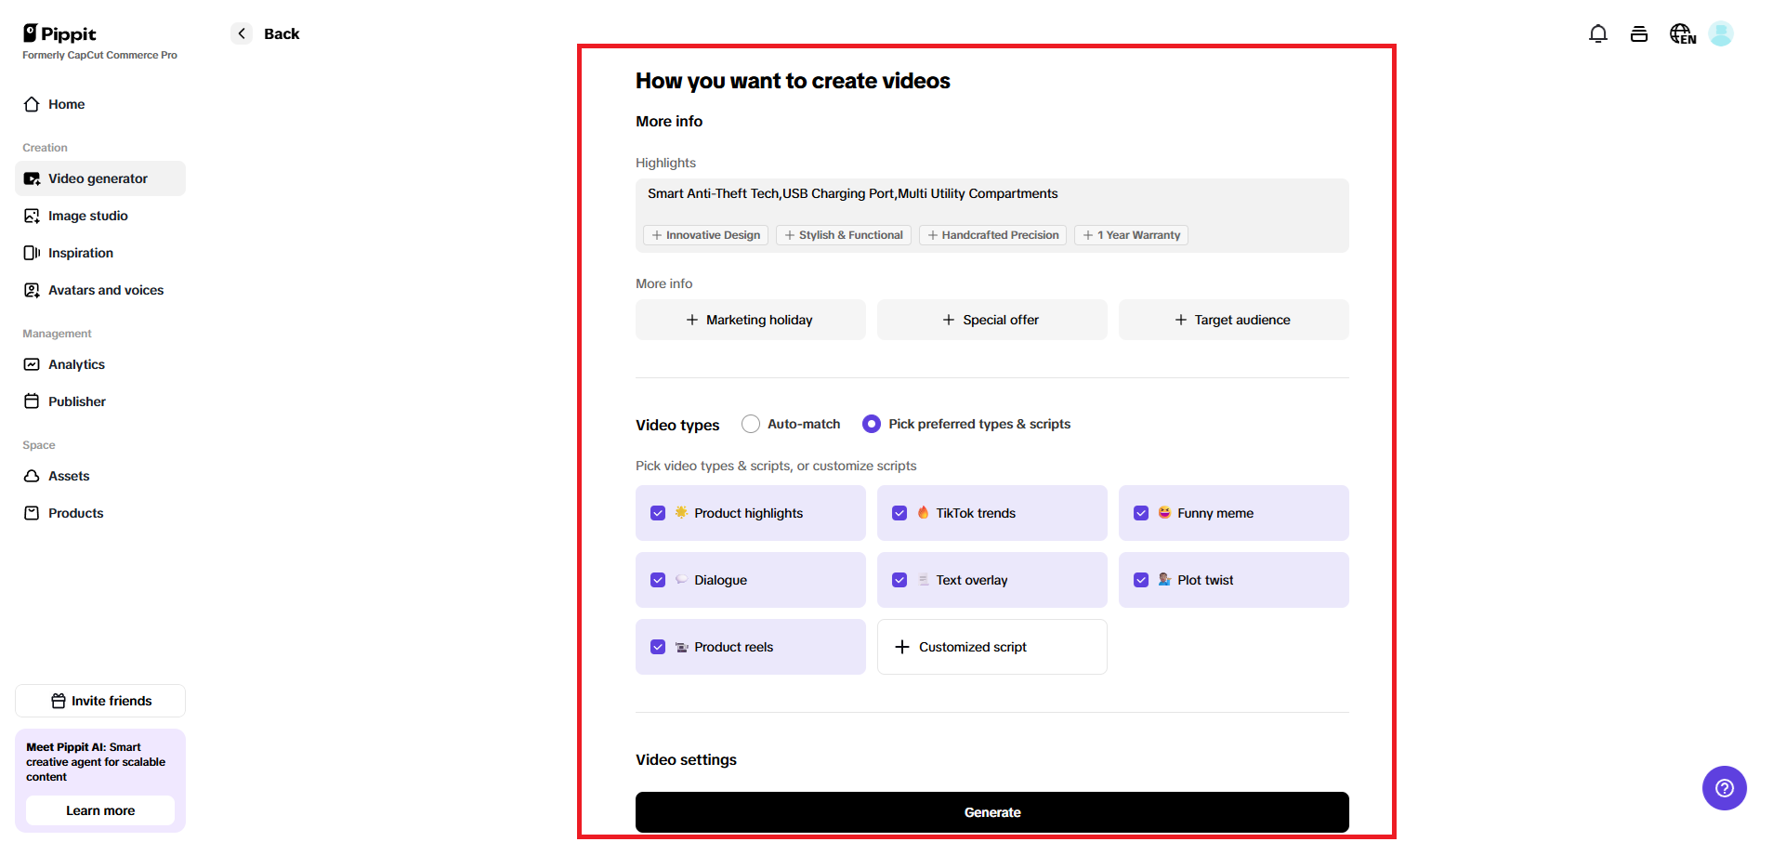Viewport: 1772px width, 842px height.
Task: Uncheck the Funny meme video type
Action: tap(1141, 512)
